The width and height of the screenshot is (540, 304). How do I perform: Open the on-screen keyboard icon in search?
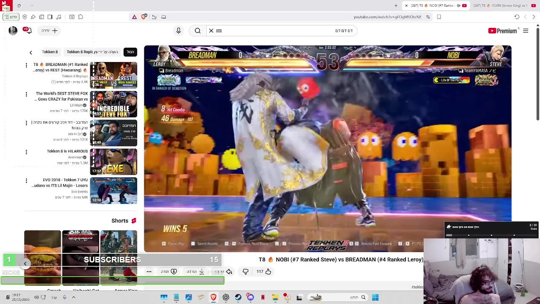tap(219, 31)
